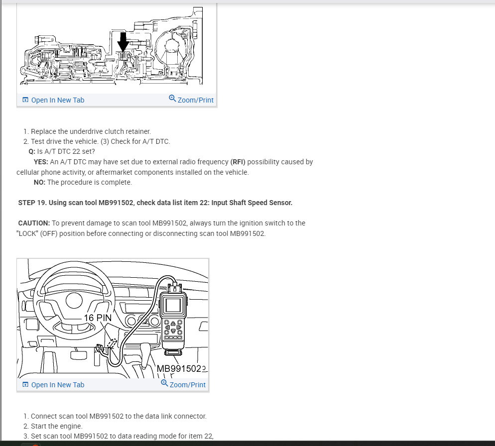Click the bold "(RFI)" text
Screen dimensions: 495x446
(x=238, y=162)
